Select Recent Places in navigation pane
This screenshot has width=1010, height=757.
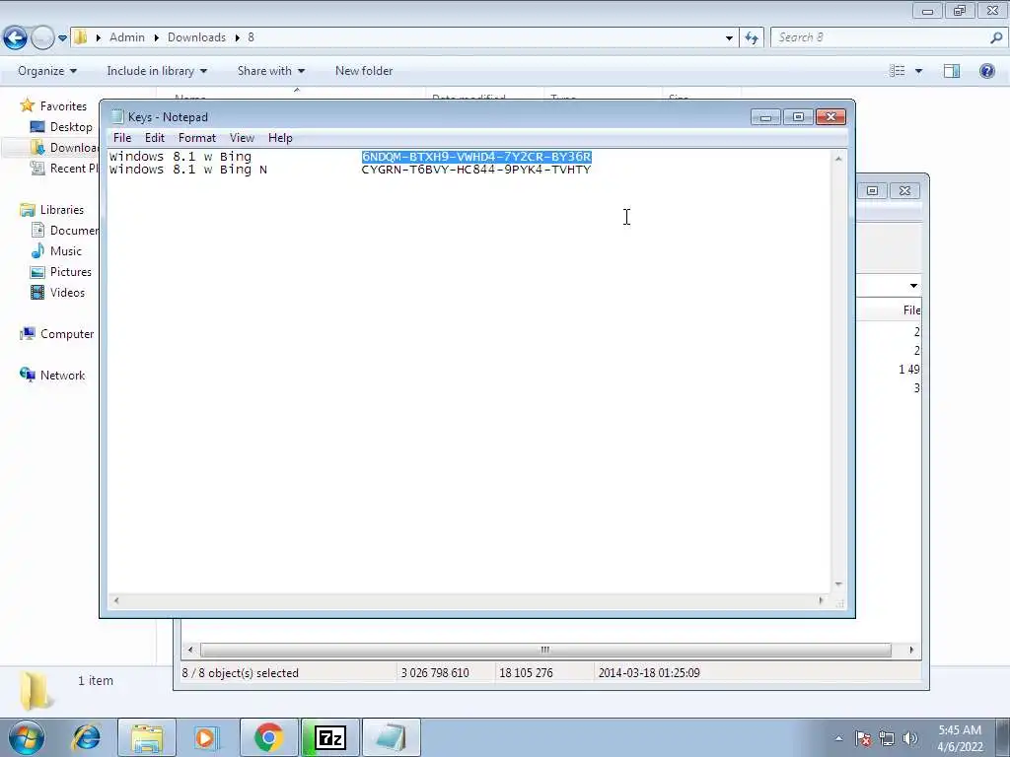tap(74, 168)
